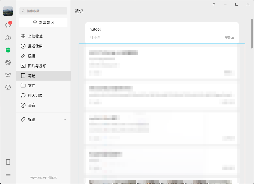The height and width of the screenshot is (184, 254).
Task: Open the hutool note card
Action: click(162, 33)
